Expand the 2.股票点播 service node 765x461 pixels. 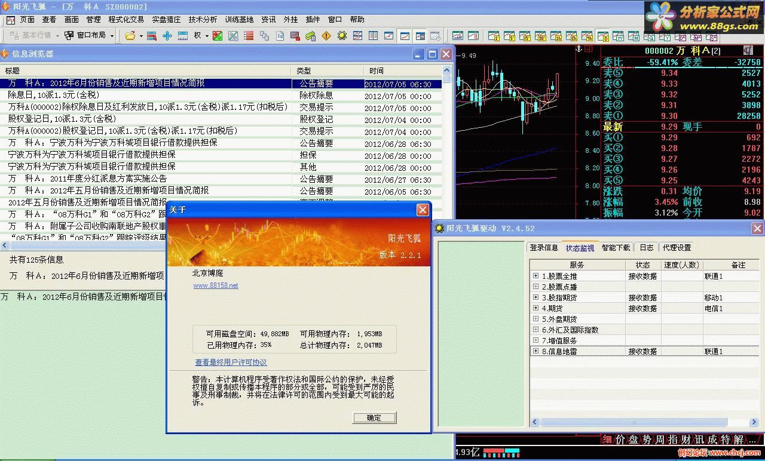pyautogui.click(x=535, y=287)
